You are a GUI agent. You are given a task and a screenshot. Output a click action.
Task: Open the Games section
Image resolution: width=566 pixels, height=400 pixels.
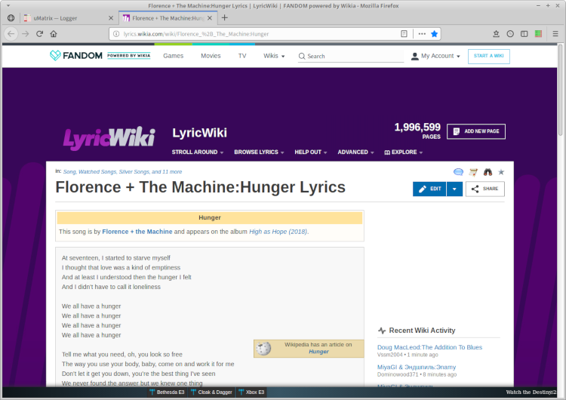click(x=174, y=56)
